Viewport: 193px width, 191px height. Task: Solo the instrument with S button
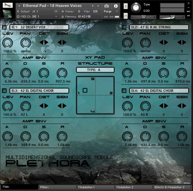pos(126,6)
